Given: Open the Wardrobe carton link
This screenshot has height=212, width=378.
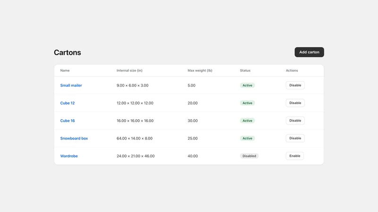Looking at the screenshot, I should pos(69,156).
